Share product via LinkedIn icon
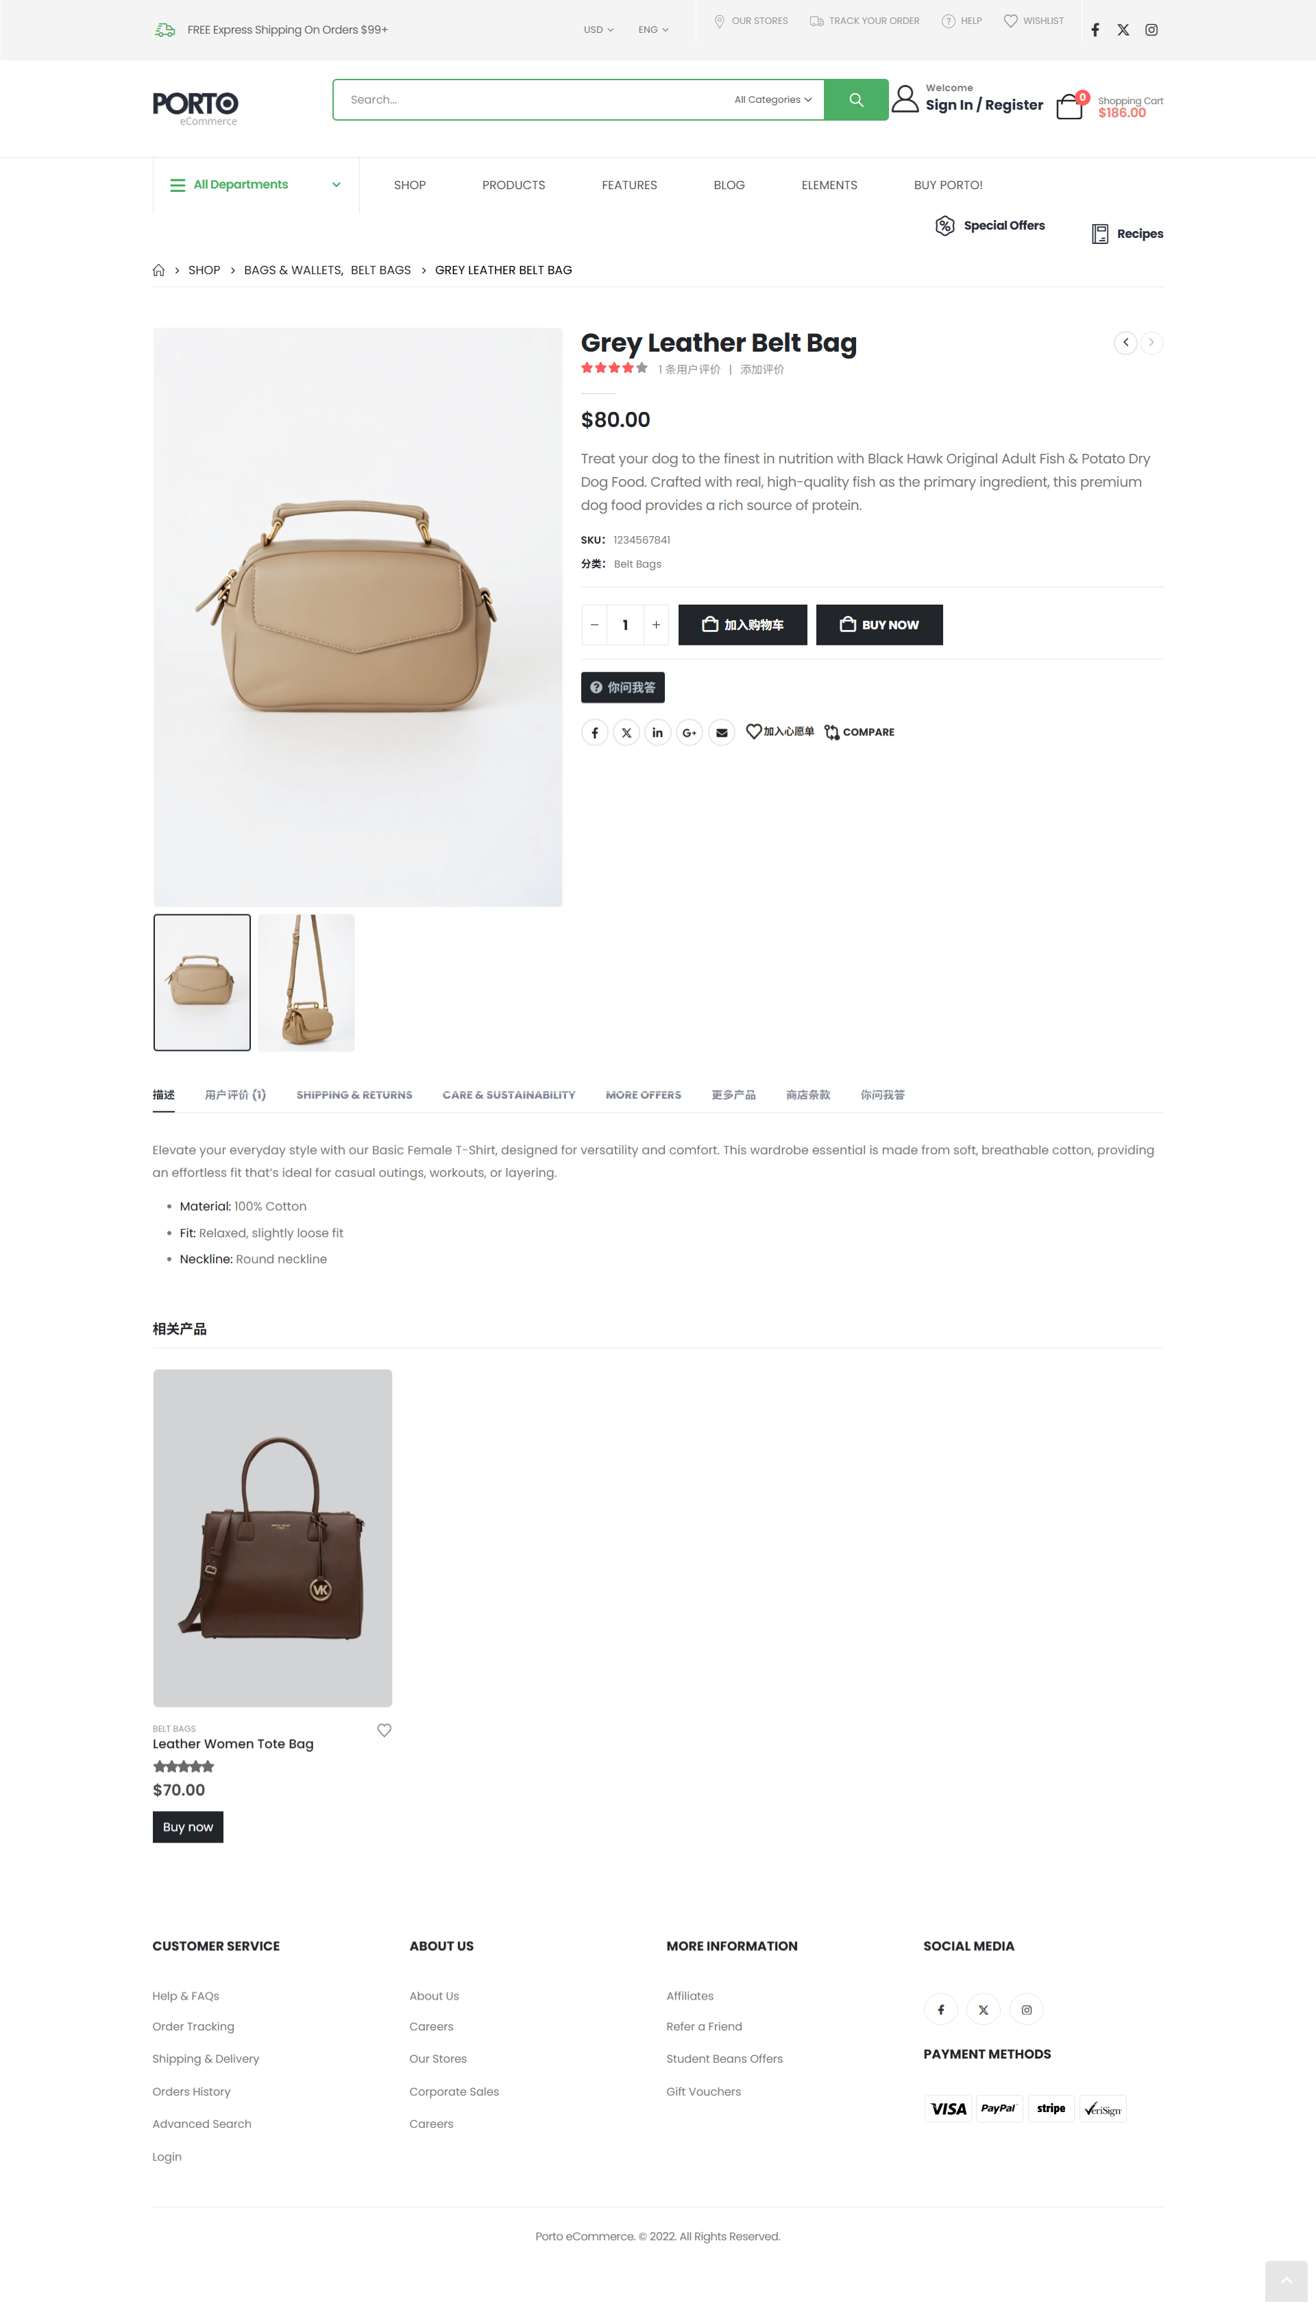The image size is (1316, 2306). coord(657,732)
